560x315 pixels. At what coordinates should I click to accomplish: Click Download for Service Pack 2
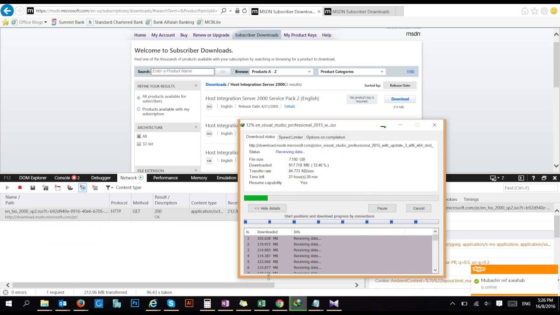point(400,99)
